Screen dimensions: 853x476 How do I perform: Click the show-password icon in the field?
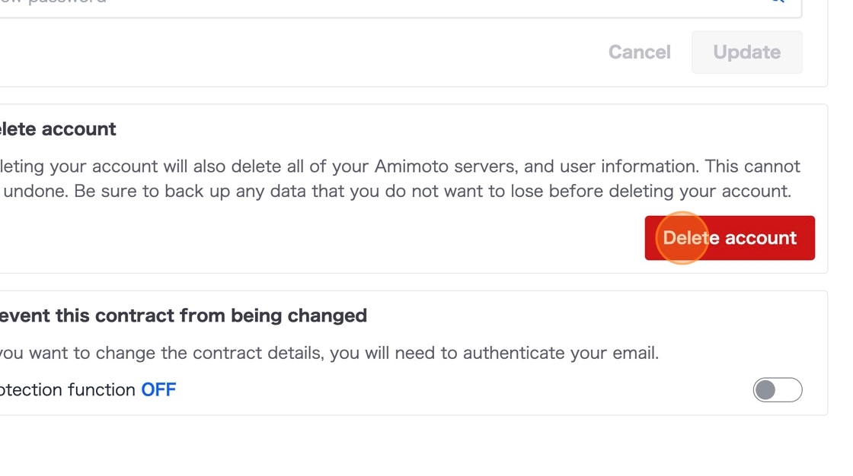pos(777,2)
